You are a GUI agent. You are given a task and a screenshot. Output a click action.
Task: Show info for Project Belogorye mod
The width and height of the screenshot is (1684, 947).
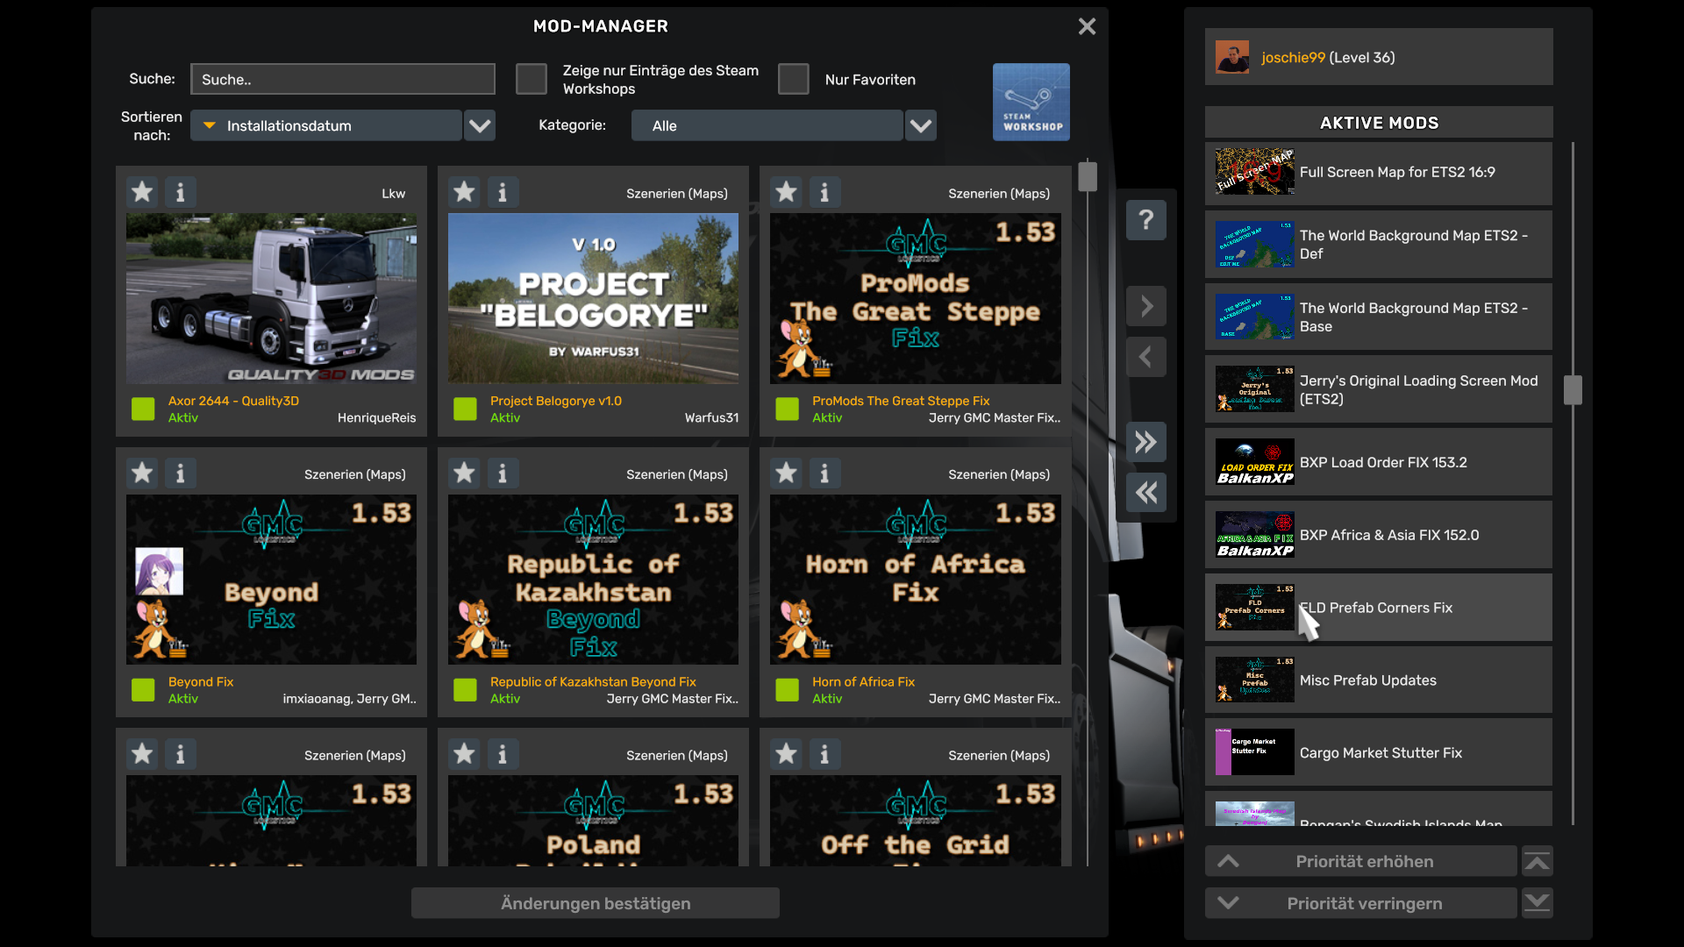503,192
